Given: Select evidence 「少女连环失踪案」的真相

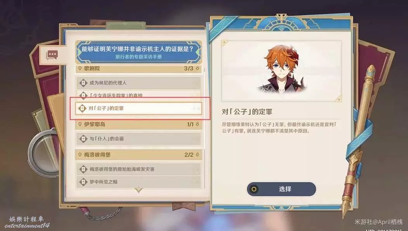Looking at the screenshot, I should click(x=139, y=95).
